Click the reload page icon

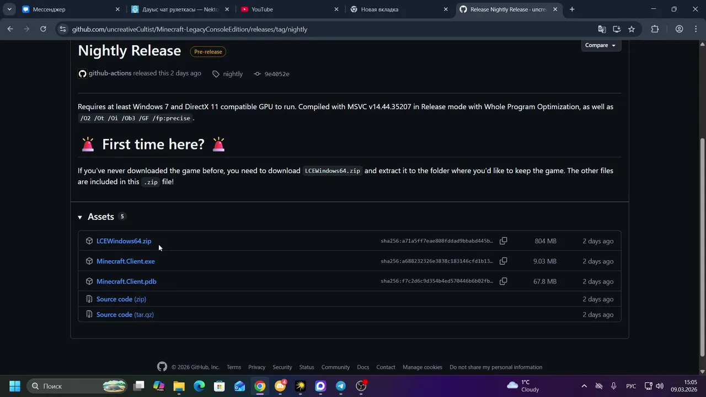43,29
